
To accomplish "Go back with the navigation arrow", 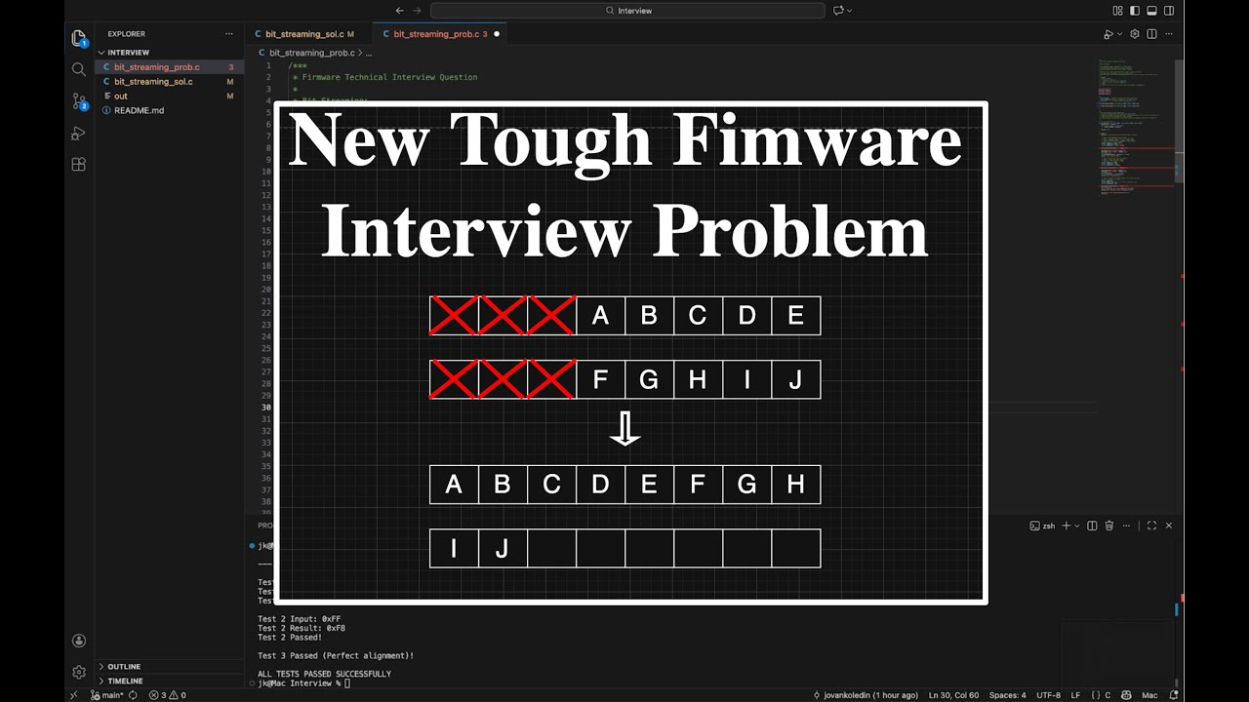I will 400,10.
